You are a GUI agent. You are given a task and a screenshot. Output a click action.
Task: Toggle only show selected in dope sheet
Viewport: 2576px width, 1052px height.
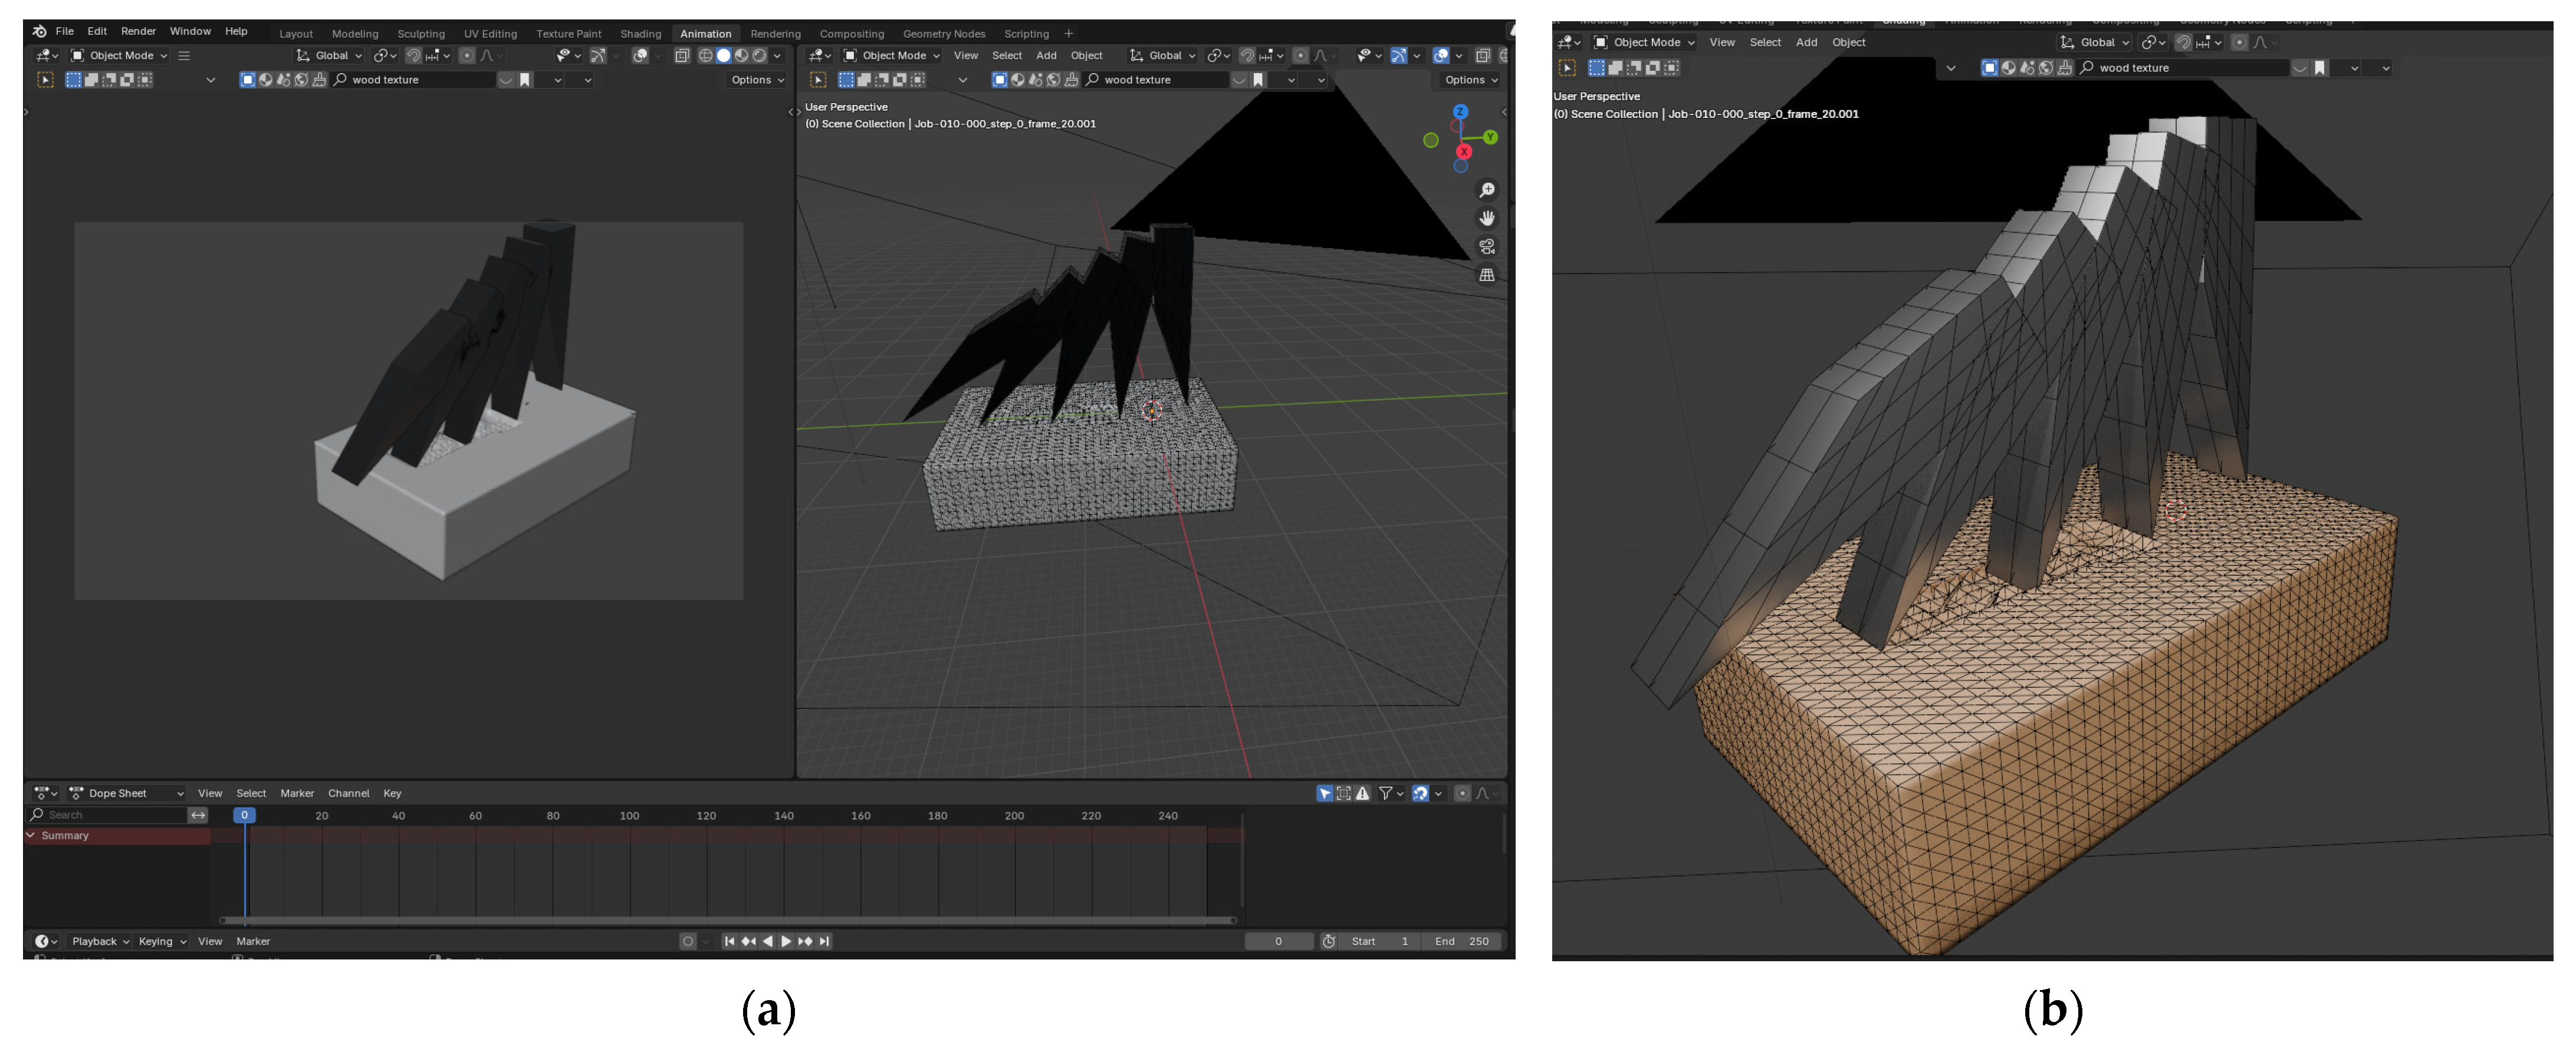click(x=1324, y=793)
